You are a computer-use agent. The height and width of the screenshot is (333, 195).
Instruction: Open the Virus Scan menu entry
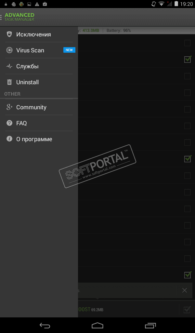[x=39, y=50]
